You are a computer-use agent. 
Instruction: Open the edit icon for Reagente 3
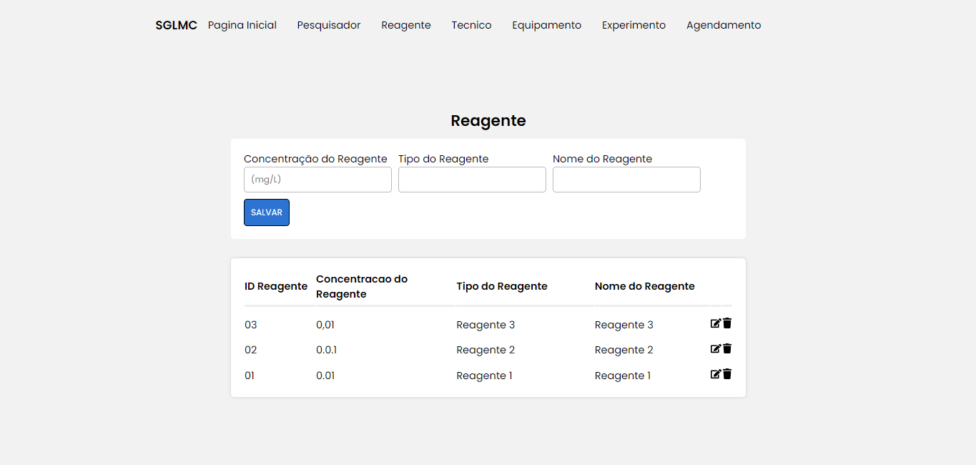[x=716, y=323]
